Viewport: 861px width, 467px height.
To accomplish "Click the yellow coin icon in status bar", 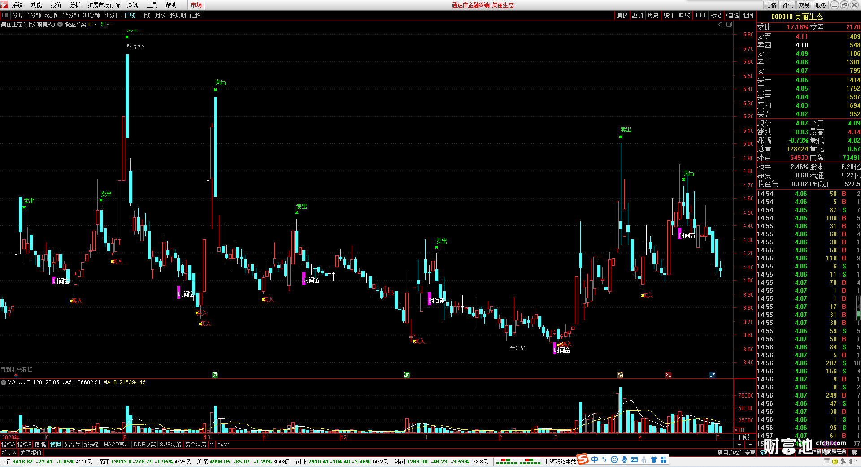I will (835, 462).
